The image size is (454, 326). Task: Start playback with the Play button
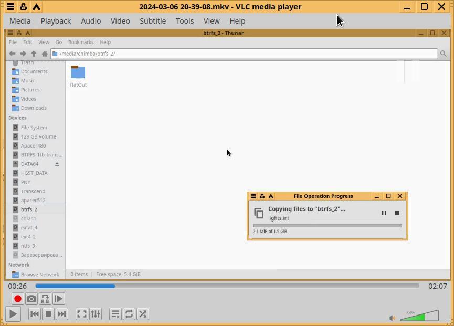13,314
